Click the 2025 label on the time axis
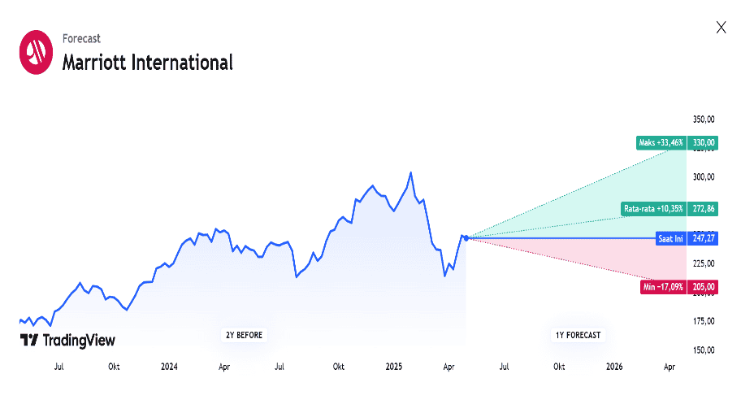 click(x=395, y=367)
